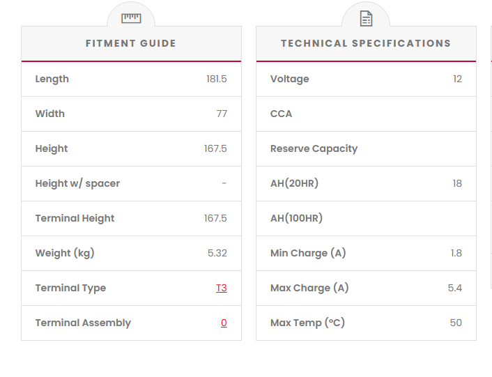Viewport: 492px width, 377px height.
Task: Click the Length row label
Action: point(52,79)
